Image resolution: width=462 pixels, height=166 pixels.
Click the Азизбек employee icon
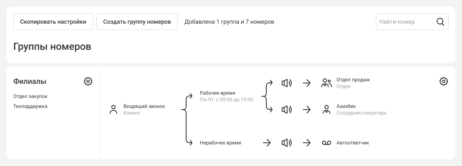tap(327, 110)
